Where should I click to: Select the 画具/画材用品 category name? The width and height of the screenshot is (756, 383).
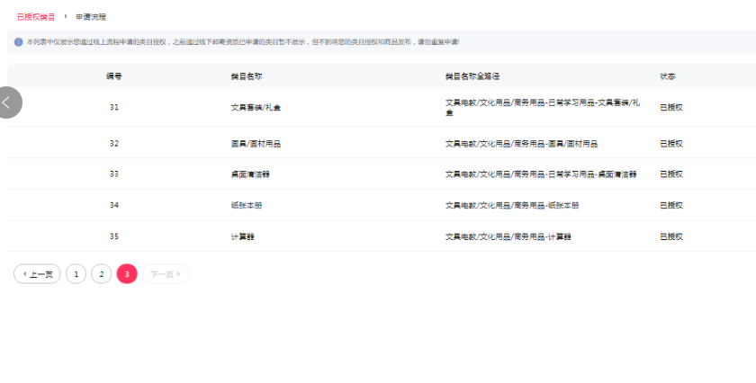tap(256, 143)
